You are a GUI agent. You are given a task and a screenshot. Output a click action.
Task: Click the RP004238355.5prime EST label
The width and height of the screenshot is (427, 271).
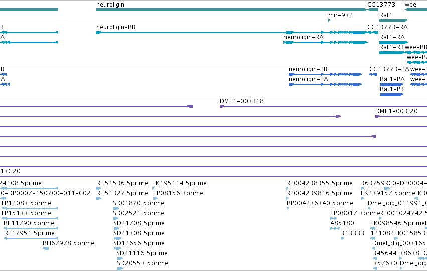tap(319, 183)
